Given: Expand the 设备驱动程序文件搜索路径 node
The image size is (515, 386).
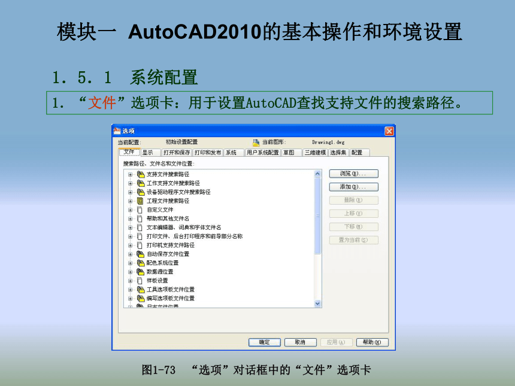Looking at the screenshot, I should [x=131, y=192].
